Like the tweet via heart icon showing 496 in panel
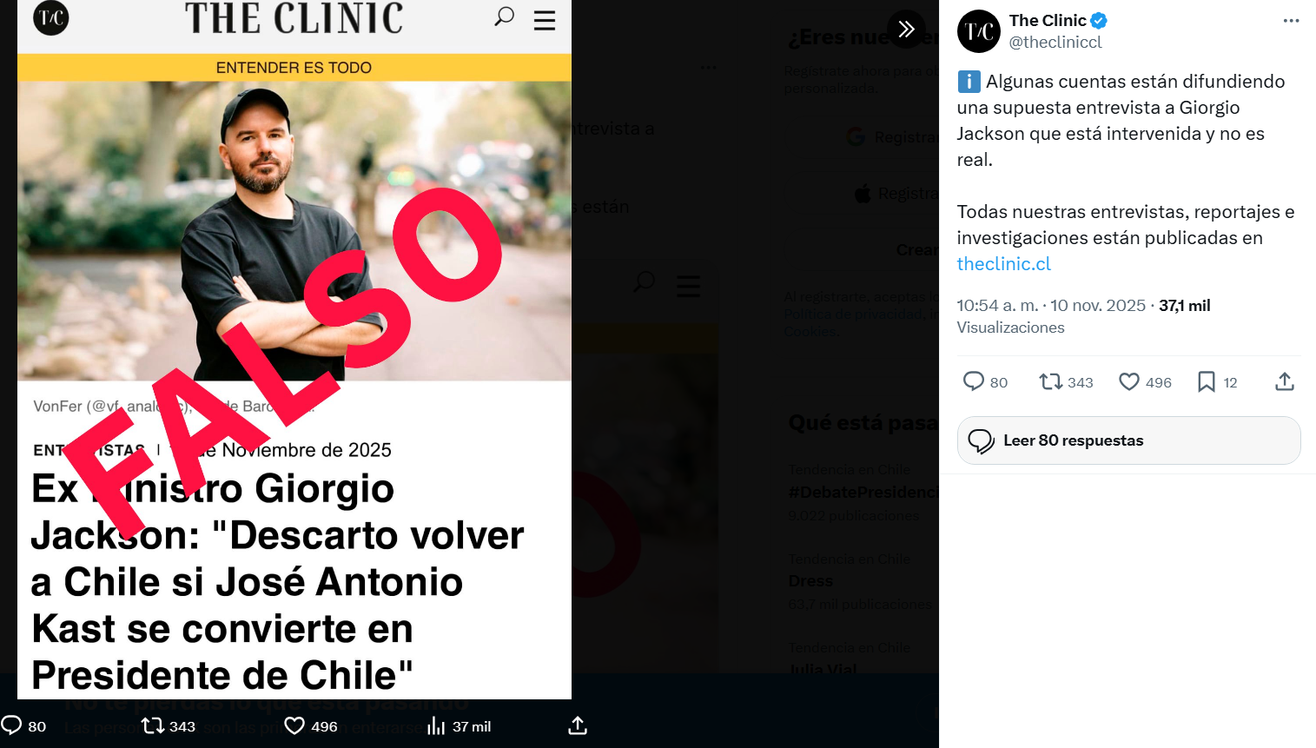1316x748 pixels. (1129, 381)
